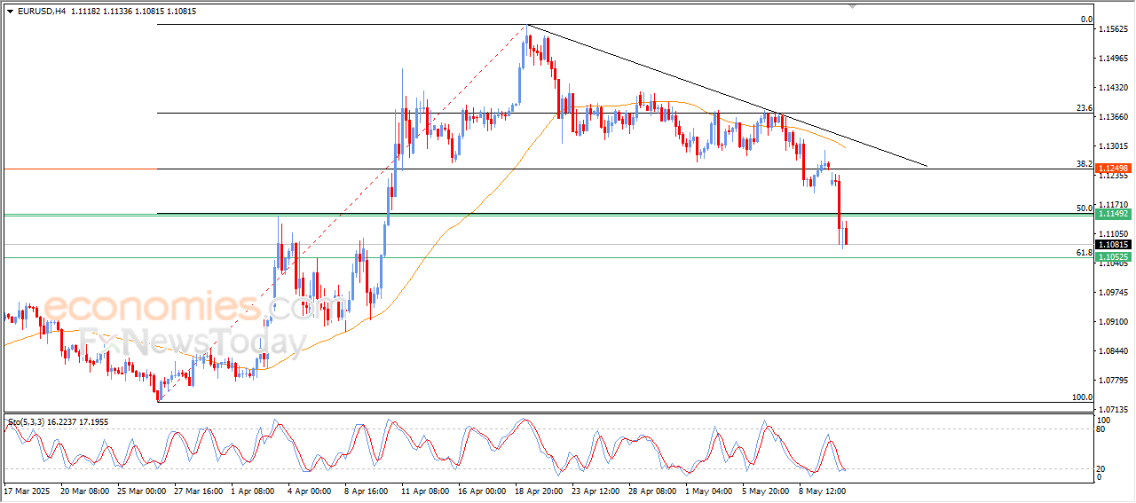This screenshot has width=1136, height=503.
Task: Click the stochastic scale value 80
Action: (x=1102, y=429)
